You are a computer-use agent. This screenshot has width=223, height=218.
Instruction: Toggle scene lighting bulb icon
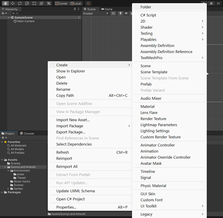pos(120,13)
